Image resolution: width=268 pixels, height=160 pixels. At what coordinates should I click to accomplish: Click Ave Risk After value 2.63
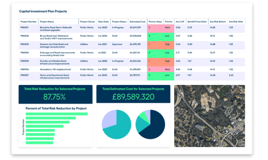pos(231,75)
